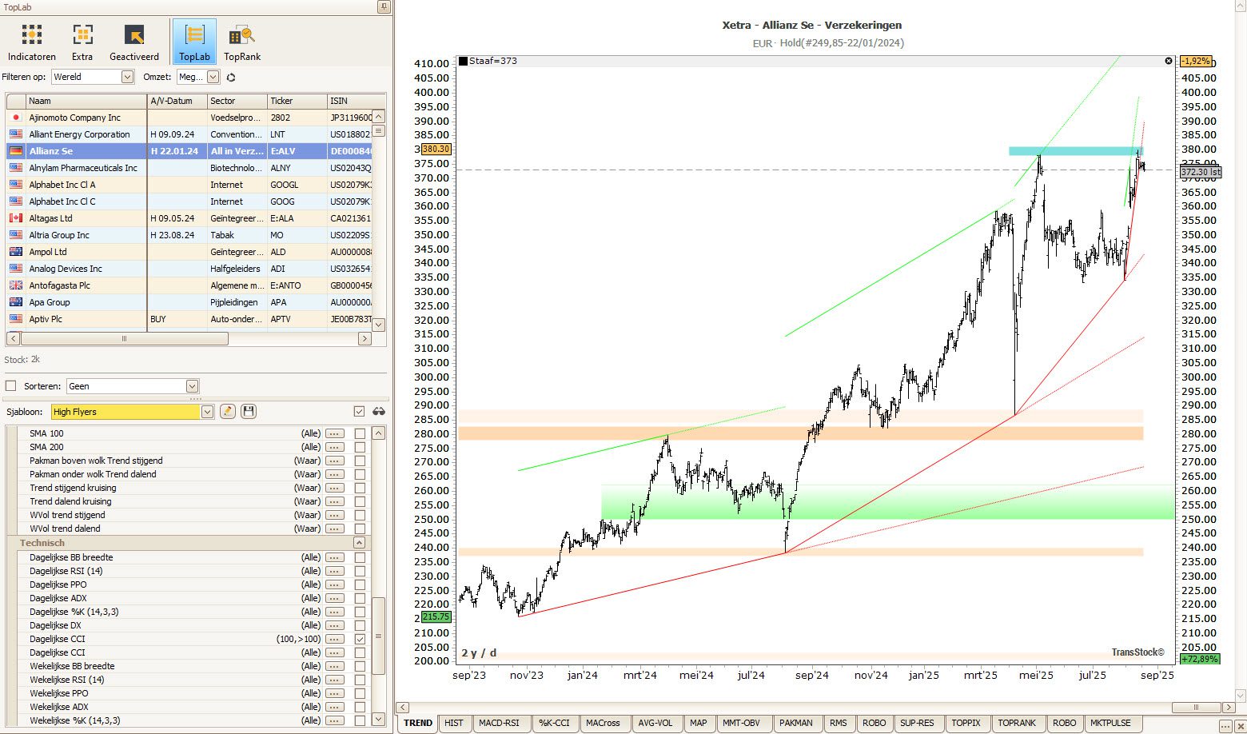The height and width of the screenshot is (734, 1247).
Task: Click the glasses view icon
Action: pos(379,412)
